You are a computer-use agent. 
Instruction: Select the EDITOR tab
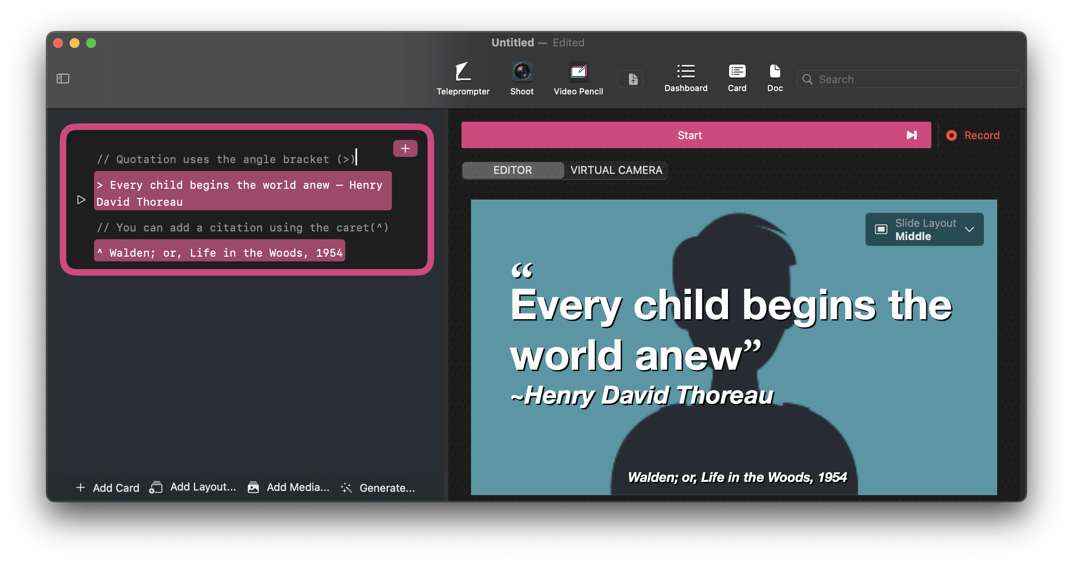pyautogui.click(x=513, y=170)
